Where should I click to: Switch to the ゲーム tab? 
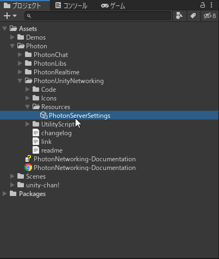coord(113,5)
